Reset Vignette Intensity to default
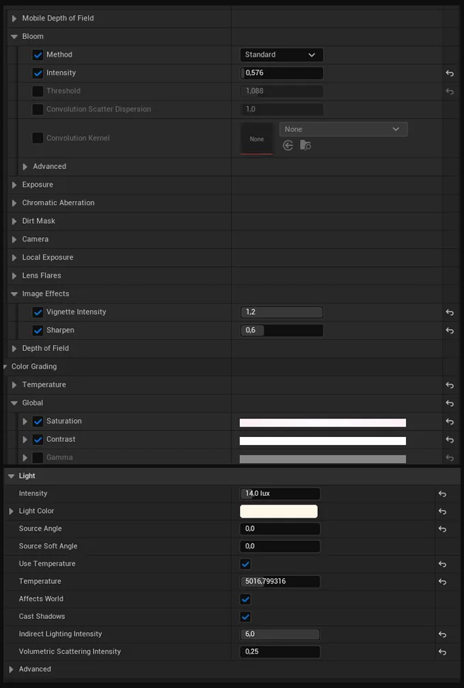464x688 pixels. 450,313
